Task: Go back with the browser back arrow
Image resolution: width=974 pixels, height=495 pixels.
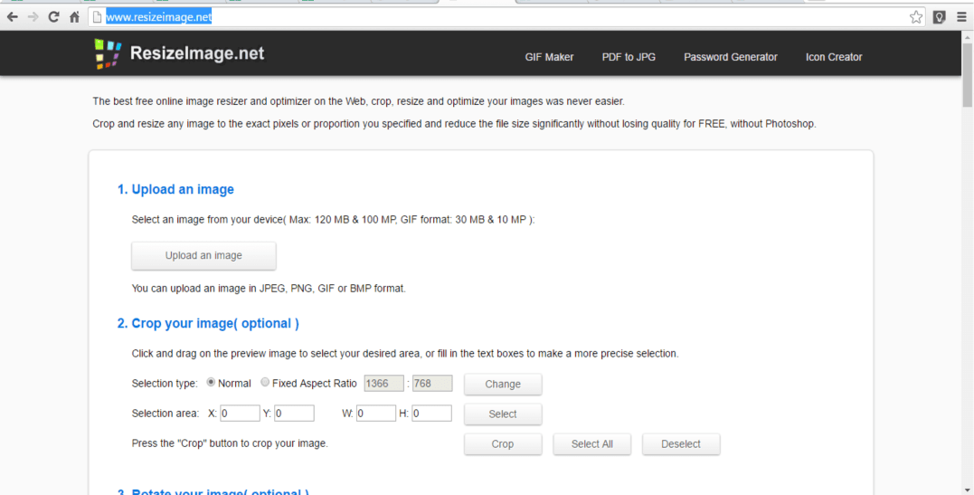Action: [13, 17]
